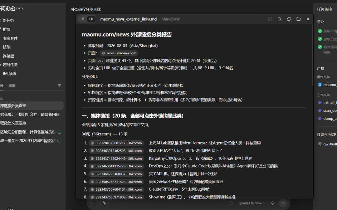This screenshot has height=210, width=337.
Task: Switch to preview (eye) view mode
Action: pos(91,19)
